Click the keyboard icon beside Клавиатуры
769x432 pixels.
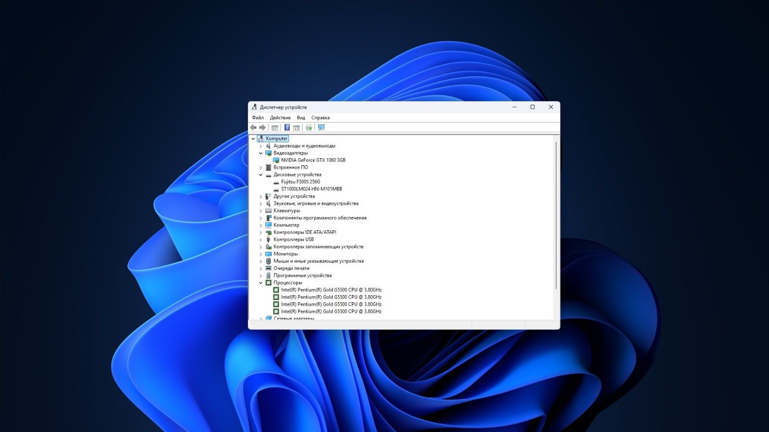coord(268,210)
